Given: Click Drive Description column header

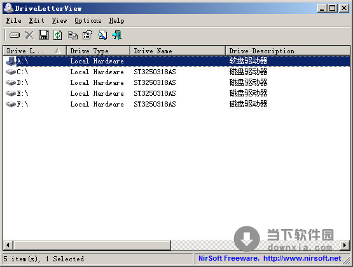Looking at the screenshot, I should point(287,51).
